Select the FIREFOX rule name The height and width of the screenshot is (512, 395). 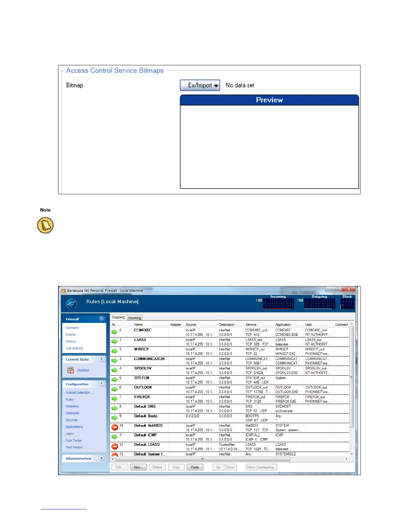coord(142,397)
